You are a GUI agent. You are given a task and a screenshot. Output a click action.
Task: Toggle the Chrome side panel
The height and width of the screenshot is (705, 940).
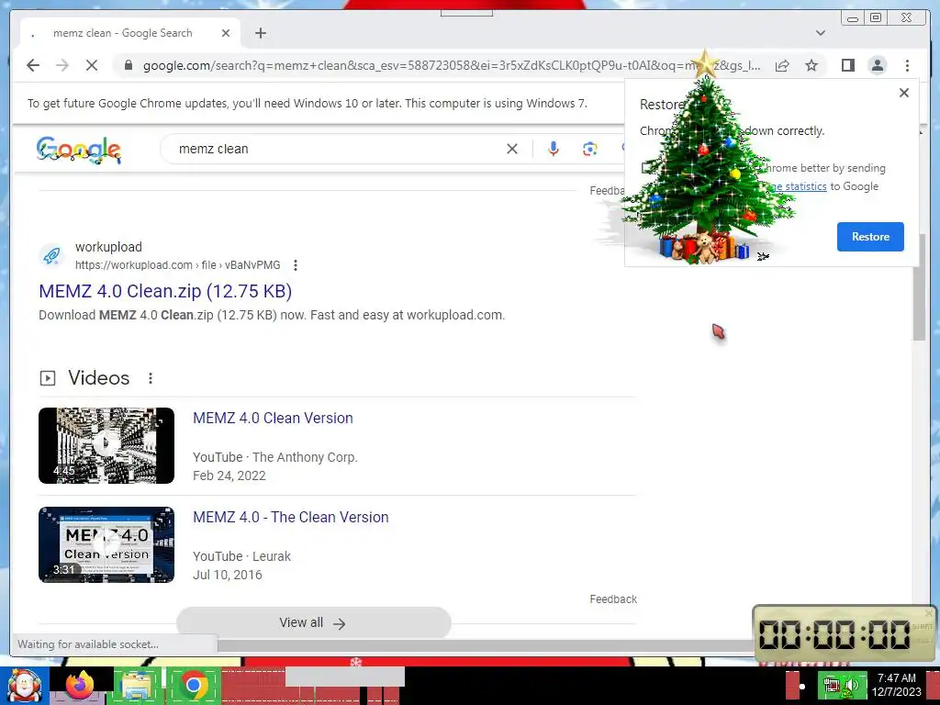point(847,65)
